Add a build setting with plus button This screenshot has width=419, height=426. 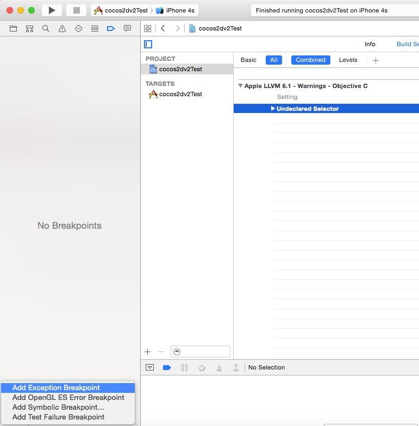click(376, 60)
